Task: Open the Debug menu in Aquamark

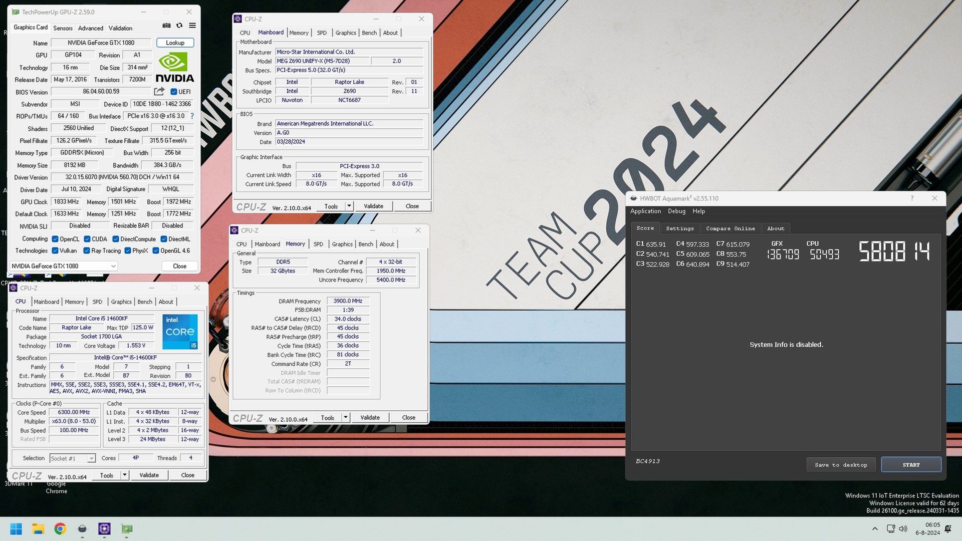Action: [676, 211]
